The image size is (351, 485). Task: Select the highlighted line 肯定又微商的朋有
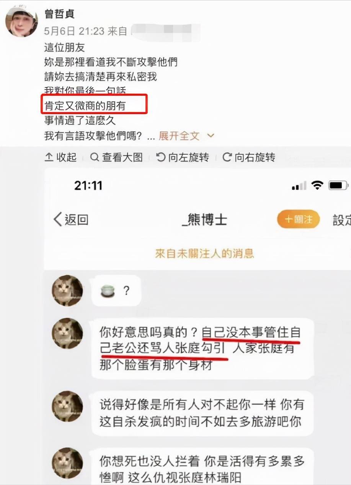click(x=85, y=106)
